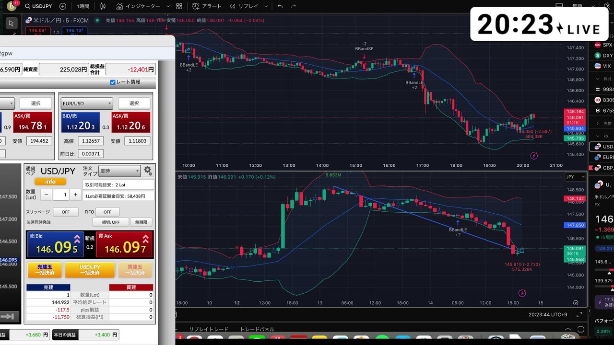
Task: Open the candlestick chart type selector
Action: pyautogui.click(x=103, y=6)
